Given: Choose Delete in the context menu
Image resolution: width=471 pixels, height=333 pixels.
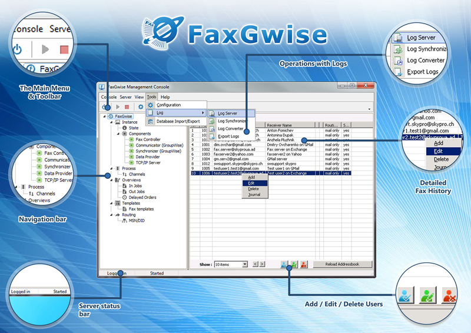Looking at the screenshot, I should 255,189.
